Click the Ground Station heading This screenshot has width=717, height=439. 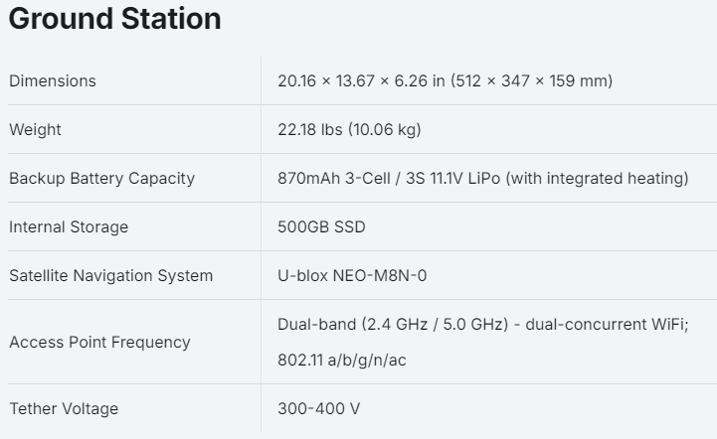pos(114,19)
